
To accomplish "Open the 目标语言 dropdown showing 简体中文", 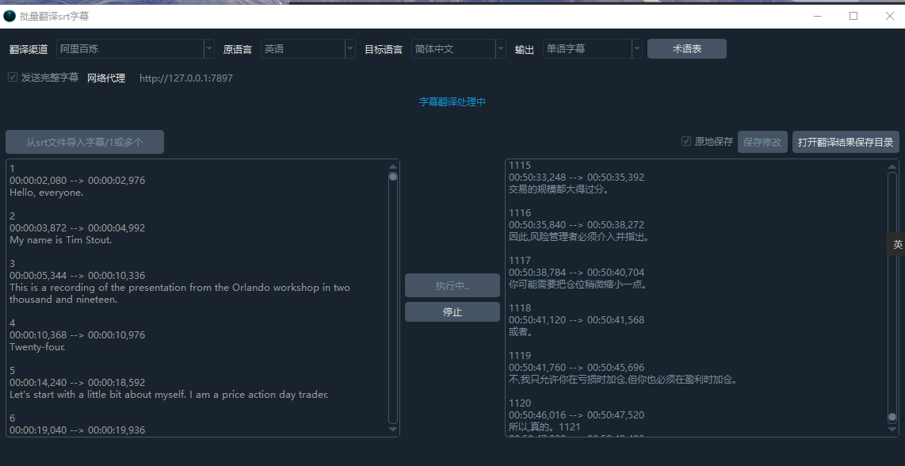I will point(458,49).
